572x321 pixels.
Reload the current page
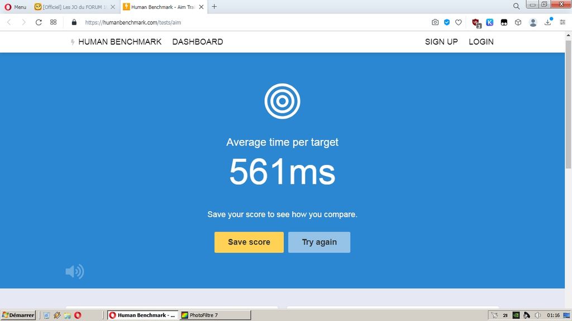(39, 22)
